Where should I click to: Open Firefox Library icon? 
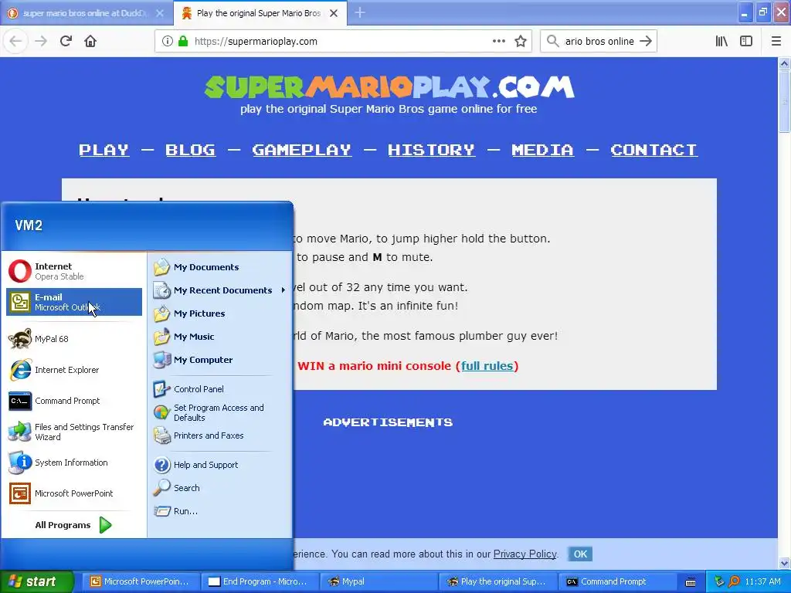721,42
